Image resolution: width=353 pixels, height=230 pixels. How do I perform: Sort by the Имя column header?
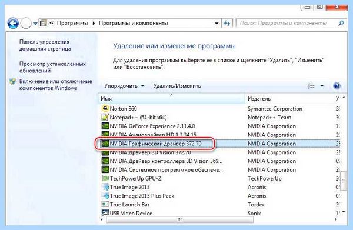(x=172, y=99)
